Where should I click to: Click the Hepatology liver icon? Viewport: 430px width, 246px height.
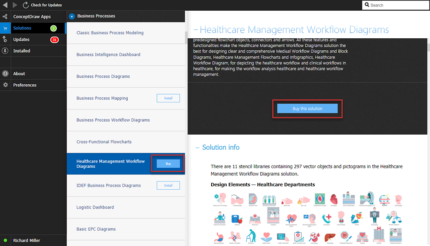click(x=330, y=238)
